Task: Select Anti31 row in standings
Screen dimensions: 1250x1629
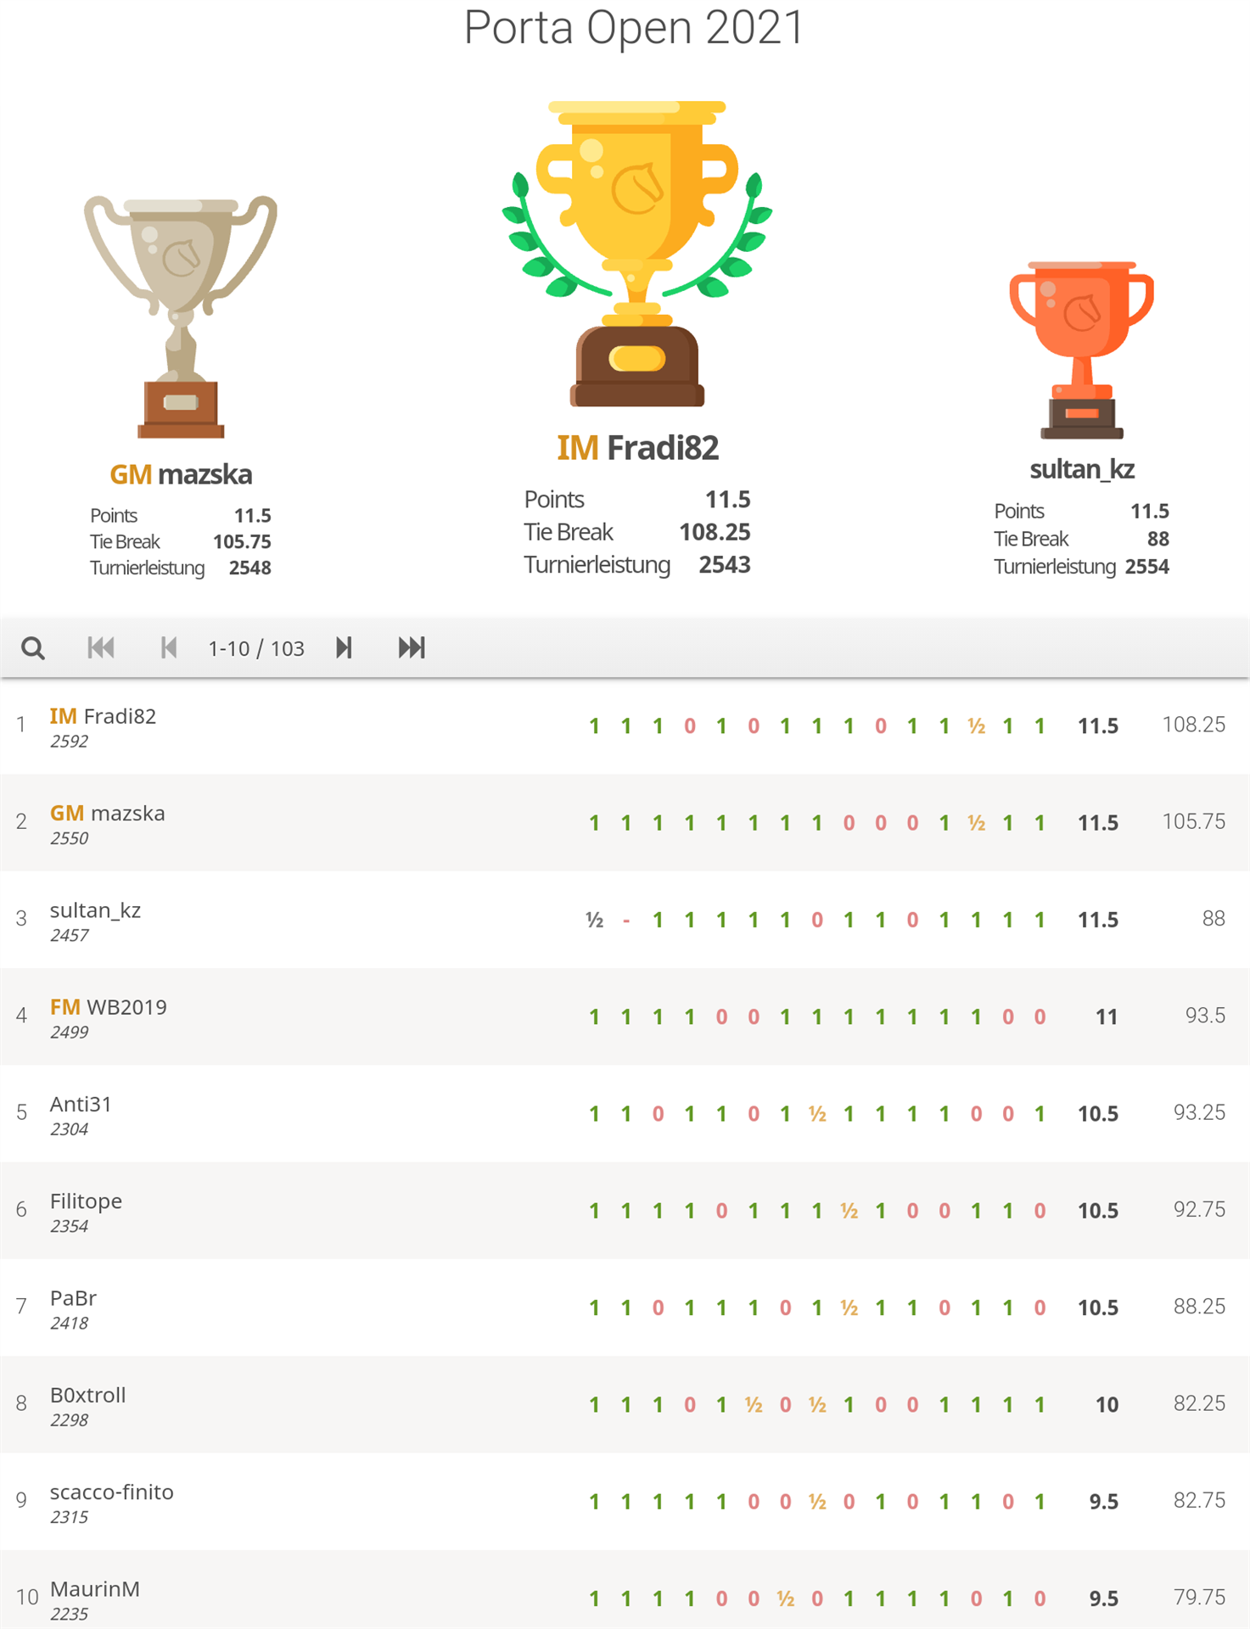Action: click(x=81, y=1104)
